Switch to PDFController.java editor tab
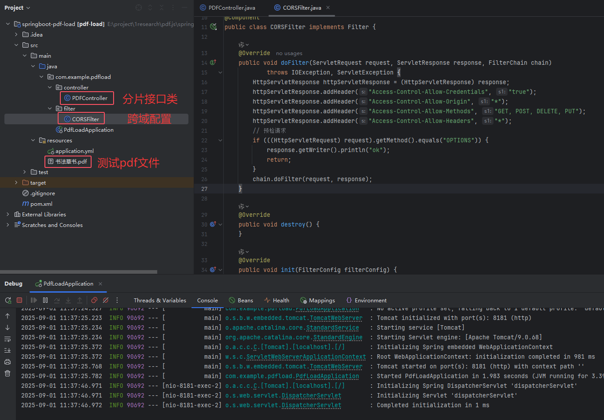This screenshot has width=604, height=420. (227, 7)
